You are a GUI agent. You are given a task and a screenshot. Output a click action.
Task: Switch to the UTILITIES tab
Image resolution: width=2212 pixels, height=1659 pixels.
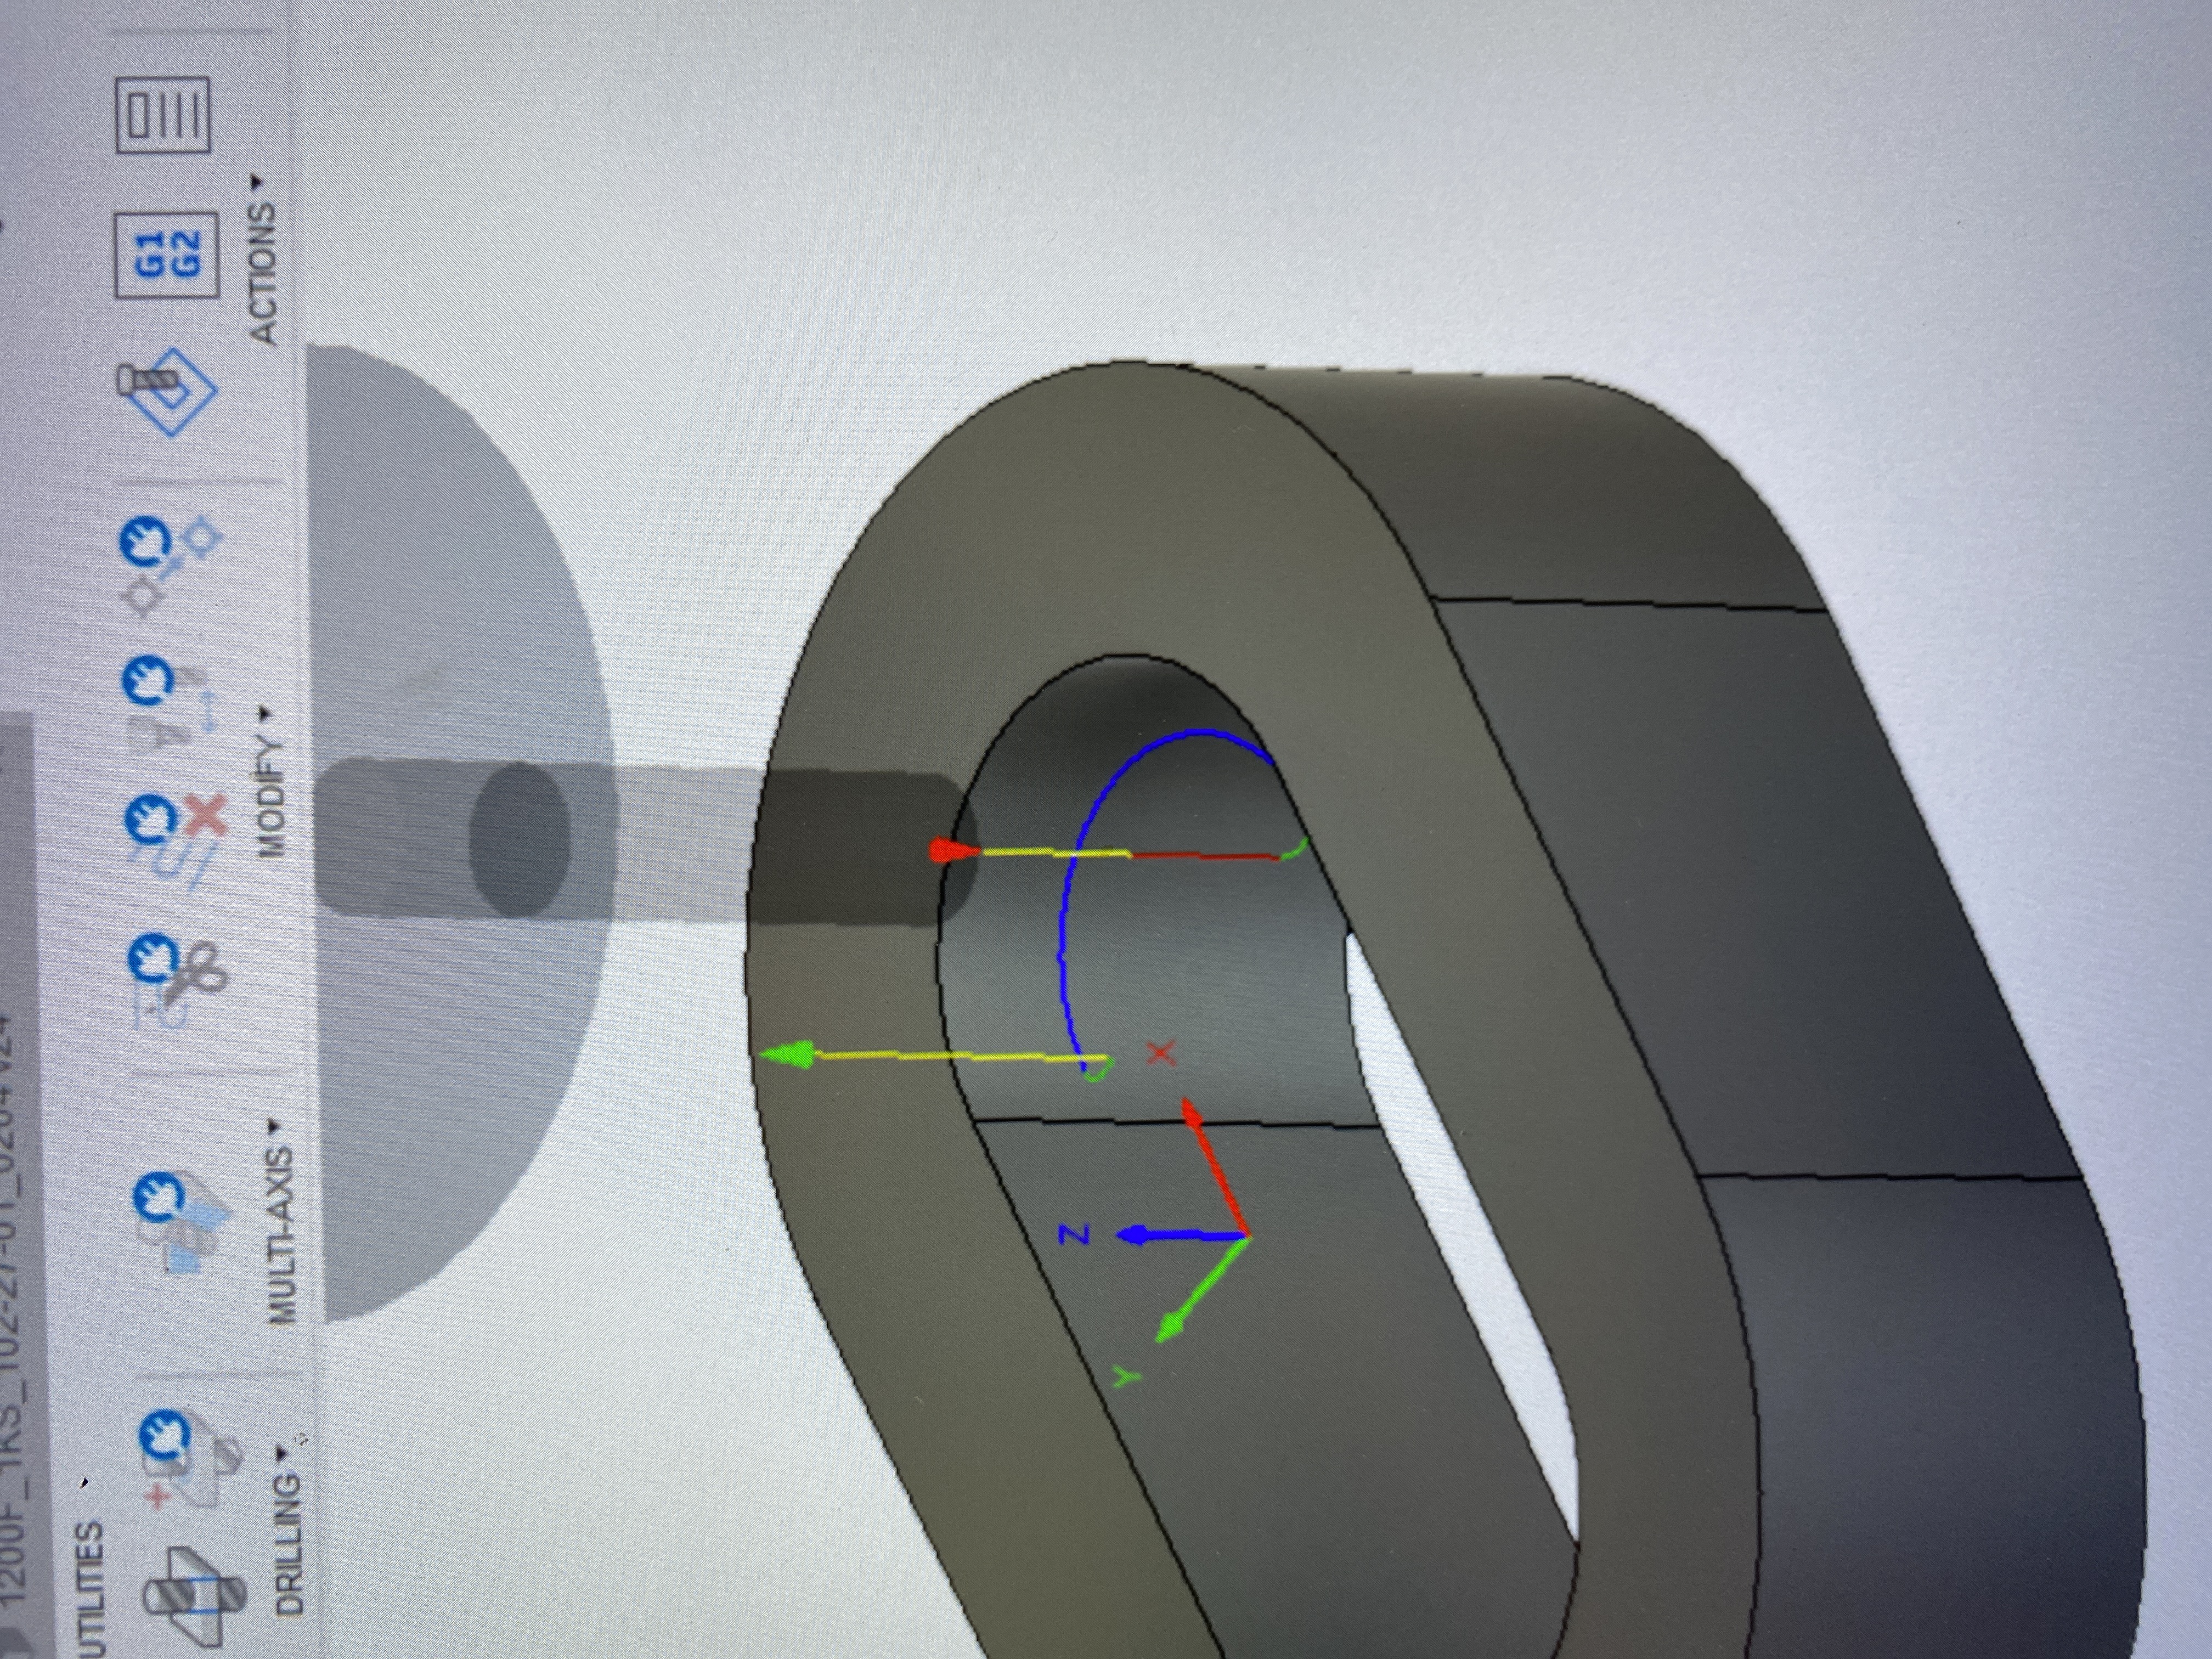(90, 1590)
